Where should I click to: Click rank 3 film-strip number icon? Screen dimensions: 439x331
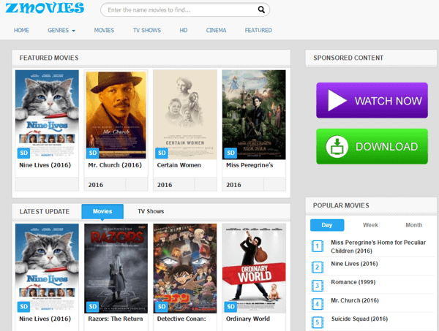point(318,286)
